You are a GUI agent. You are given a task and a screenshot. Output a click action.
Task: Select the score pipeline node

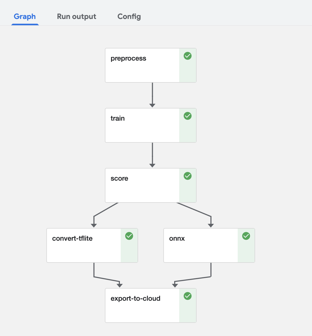click(142, 185)
